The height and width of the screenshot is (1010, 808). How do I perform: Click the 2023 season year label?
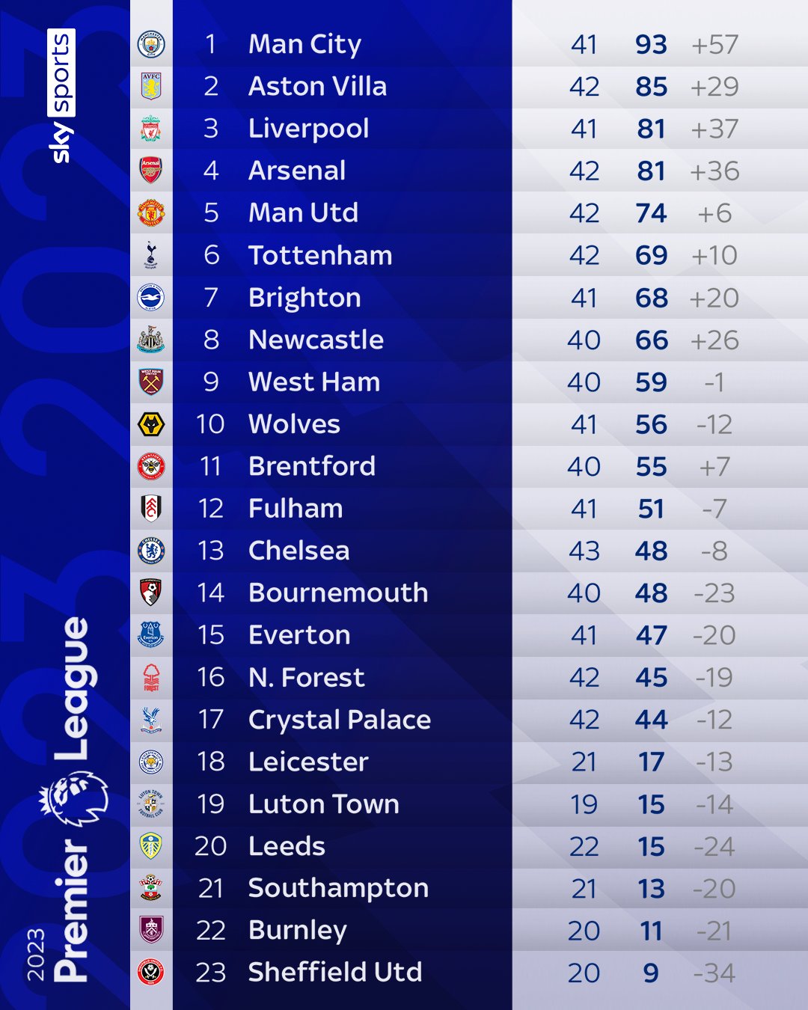[36, 955]
